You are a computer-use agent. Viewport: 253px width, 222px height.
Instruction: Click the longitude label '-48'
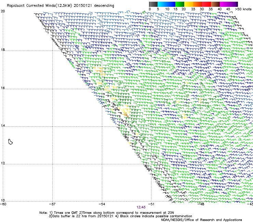tap(201, 204)
